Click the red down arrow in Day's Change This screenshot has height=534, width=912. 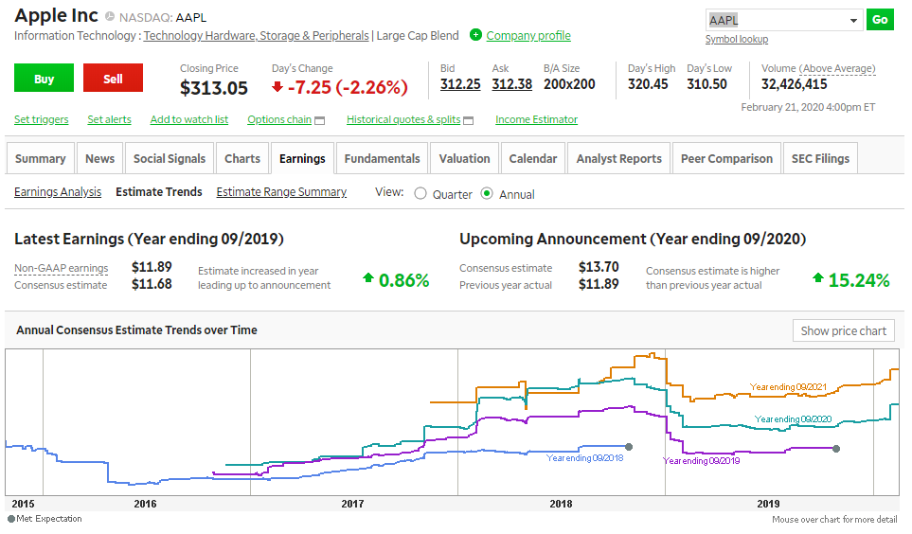277,87
